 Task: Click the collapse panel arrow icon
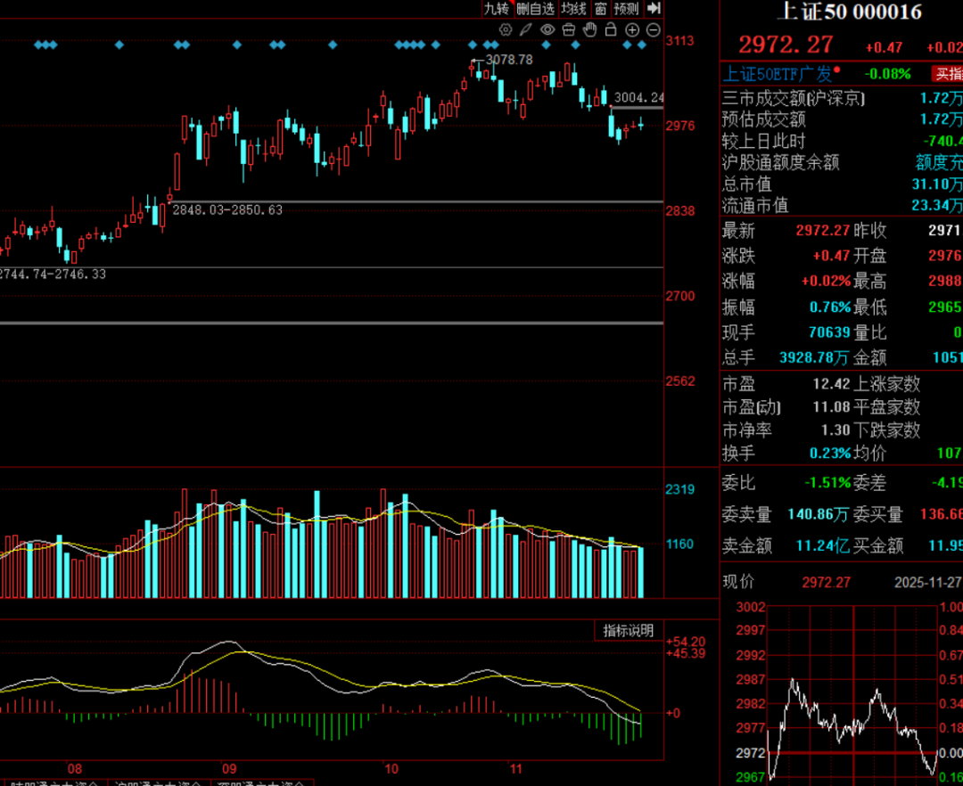[x=654, y=8]
